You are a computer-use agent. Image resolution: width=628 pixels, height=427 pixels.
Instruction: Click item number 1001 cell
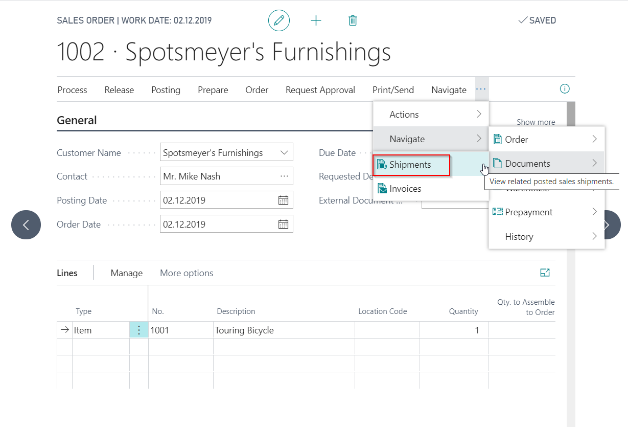[181, 330]
